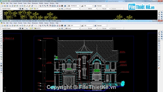Image resolution: width=163 pixels, height=92 pixels.
Task: Click New drawing icon in villa window
Action: 2,26
